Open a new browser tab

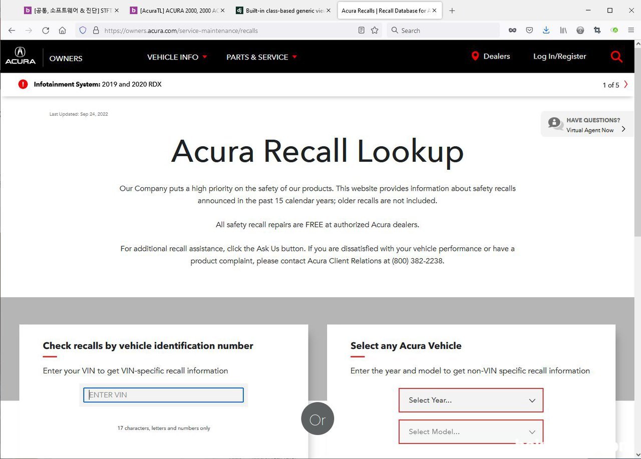[452, 11]
